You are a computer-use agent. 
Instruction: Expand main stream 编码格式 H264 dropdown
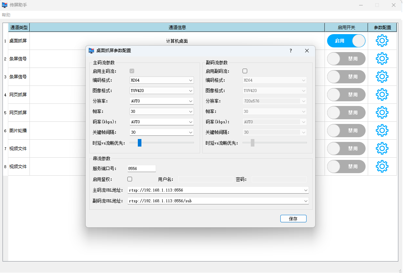pyautogui.click(x=162, y=80)
